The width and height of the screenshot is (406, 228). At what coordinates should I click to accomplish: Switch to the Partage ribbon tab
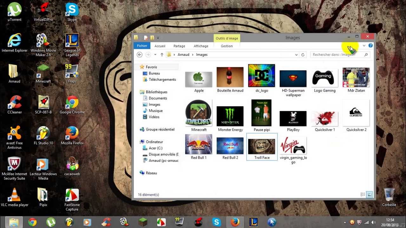click(179, 46)
